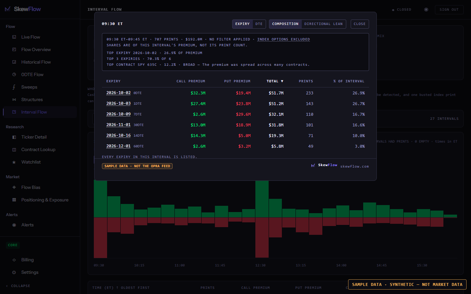This screenshot has height=294, width=471.
Task: Click the 09:30 put premium bar
Action: tap(100, 237)
